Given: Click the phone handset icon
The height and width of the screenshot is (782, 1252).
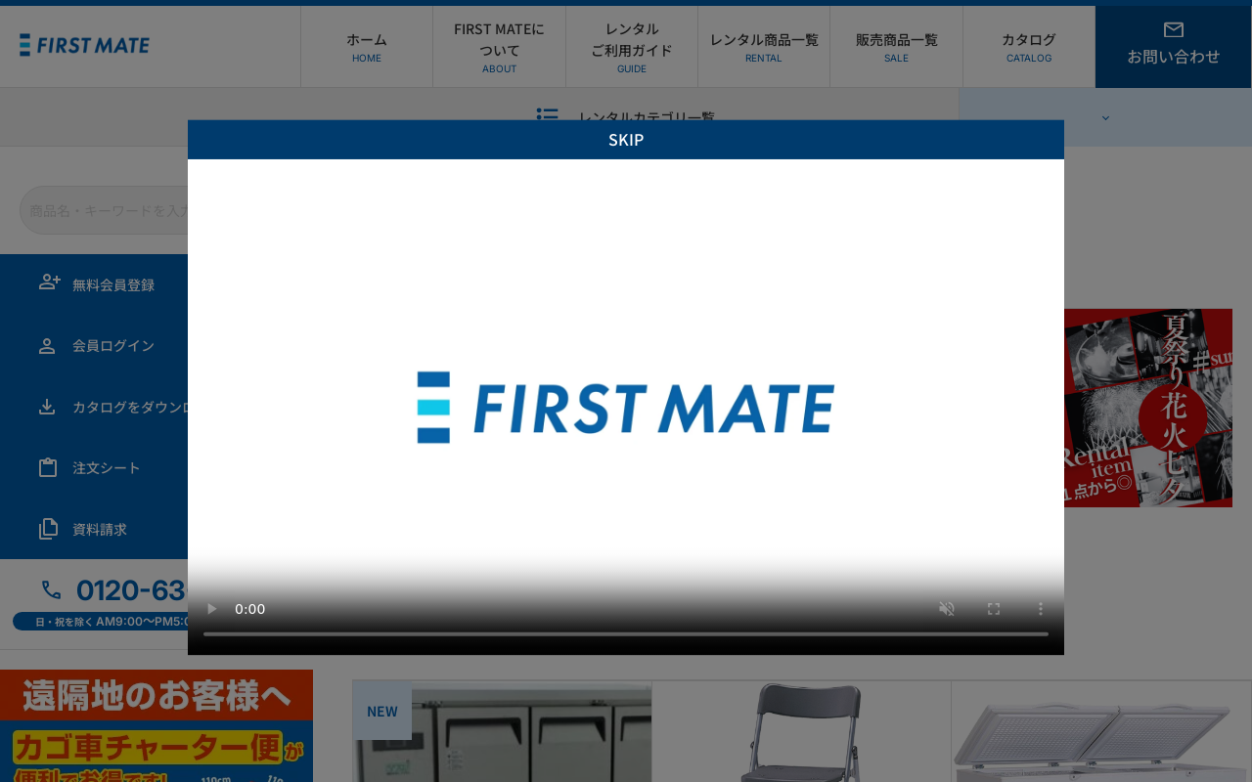Looking at the screenshot, I should pos(52,590).
